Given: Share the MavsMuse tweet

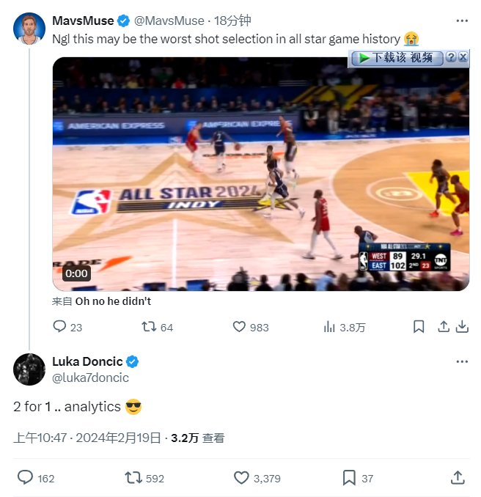Looking at the screenshot, I should pos(443,327).
